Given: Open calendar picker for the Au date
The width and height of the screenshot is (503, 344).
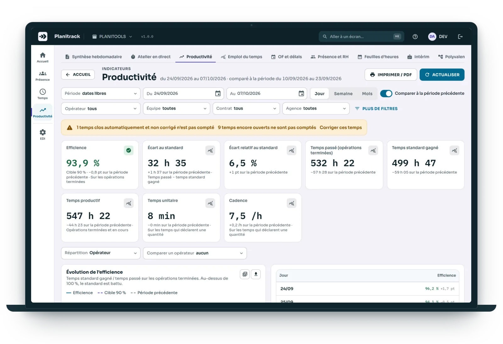Looking at the screenshot, I should tap(301, 94).
